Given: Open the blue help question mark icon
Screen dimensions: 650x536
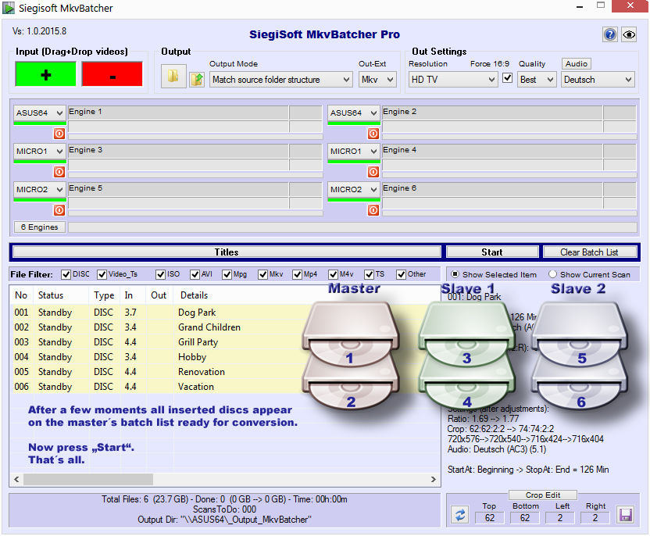Looking at the screenshot, I should (610, 34).
